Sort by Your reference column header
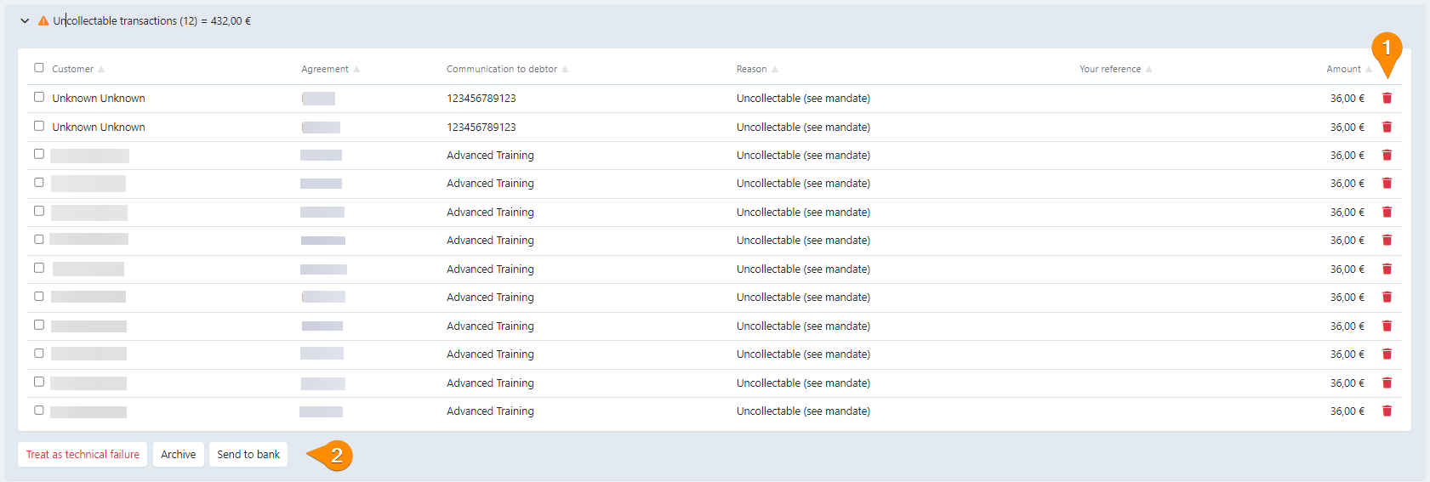This screenshot has width=1430, height=482. pos(1110,70)
